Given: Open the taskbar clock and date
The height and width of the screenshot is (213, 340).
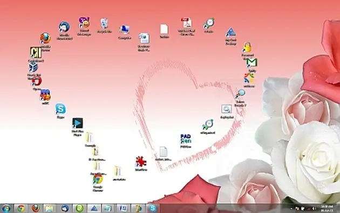Looking at the screenshot, I should tap(327, 209).
